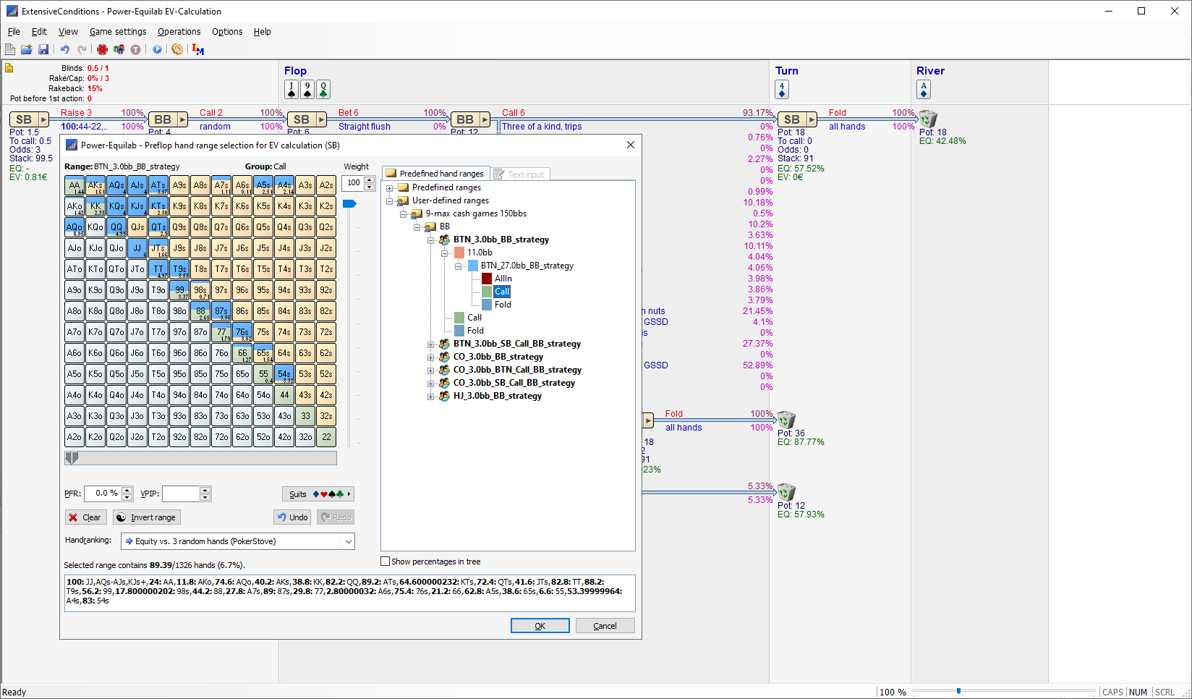Switch to Predefined hand ranges tab
The image size is (1192, 699).
[435, 174]
